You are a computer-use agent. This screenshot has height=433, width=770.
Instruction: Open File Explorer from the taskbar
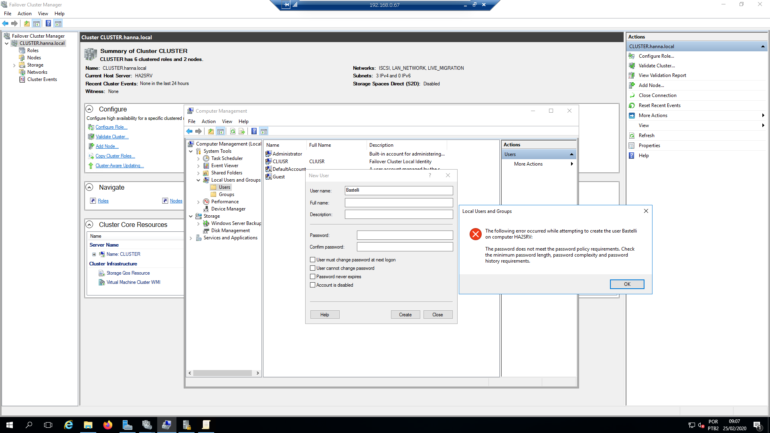pos(88,425)
